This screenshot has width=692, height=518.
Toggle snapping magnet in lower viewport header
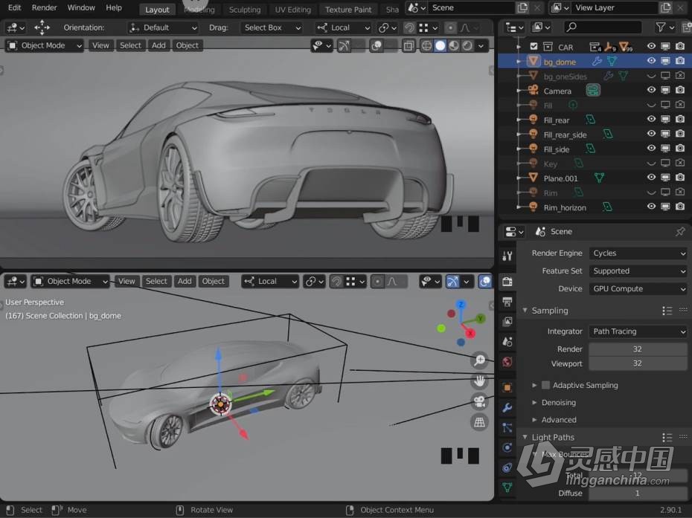[336, 281]
